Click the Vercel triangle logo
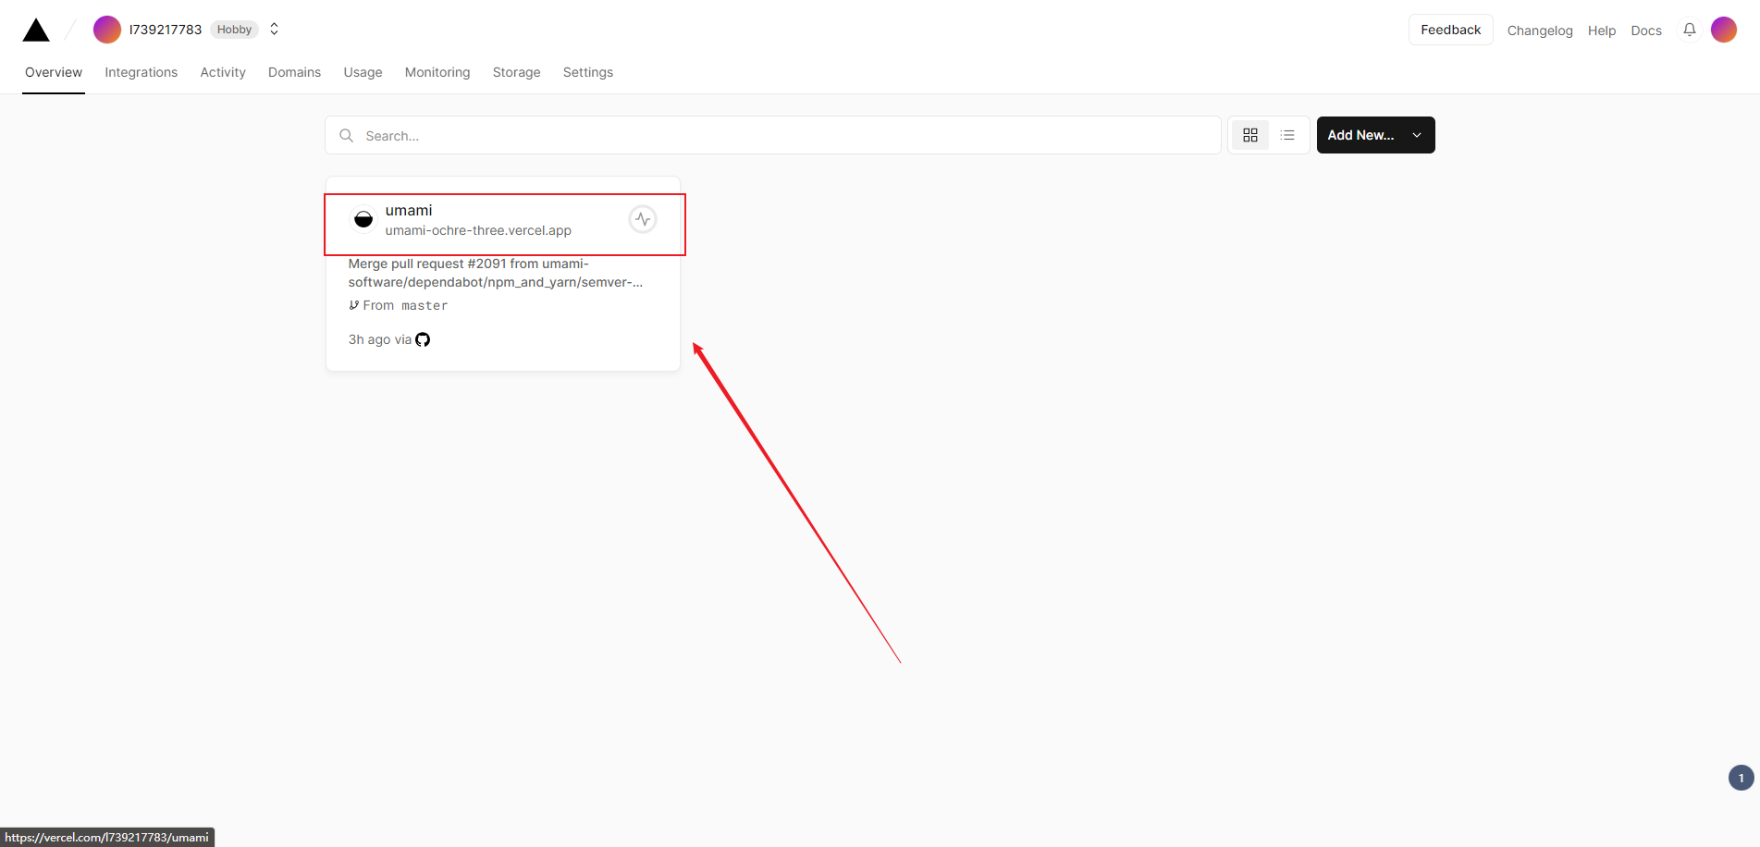1760x847 pixels. 36,30
